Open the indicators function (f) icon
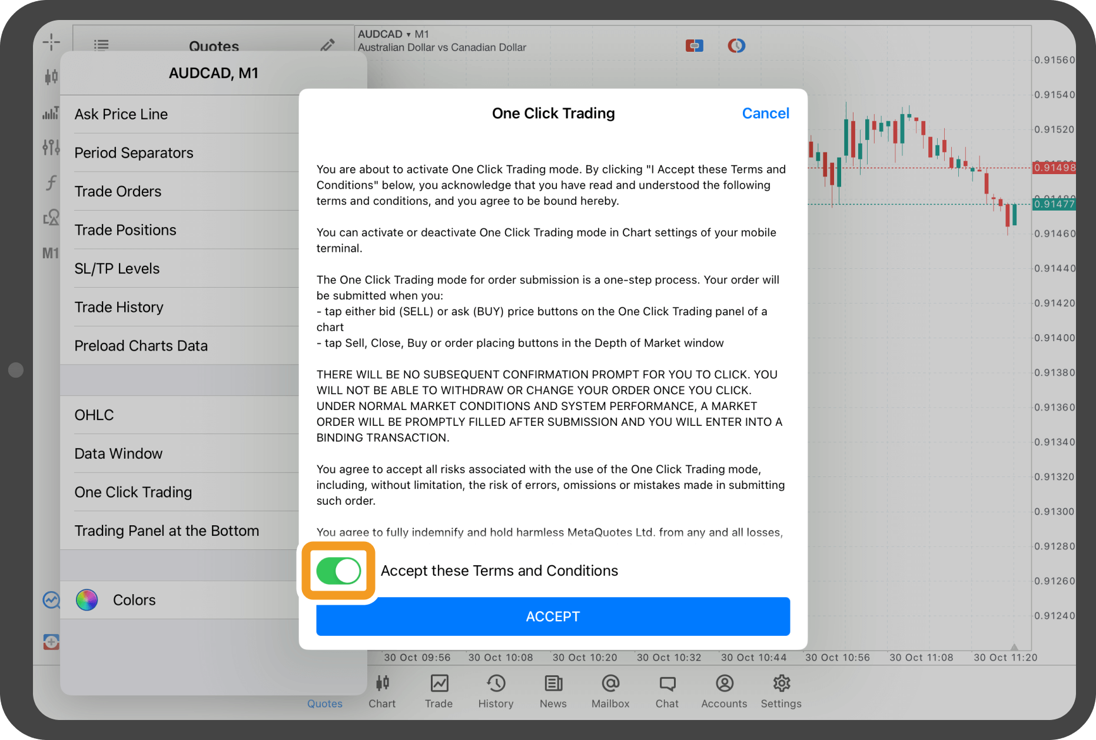The height and width of the screenshot is (740, 1096). [x=51, y=183]
